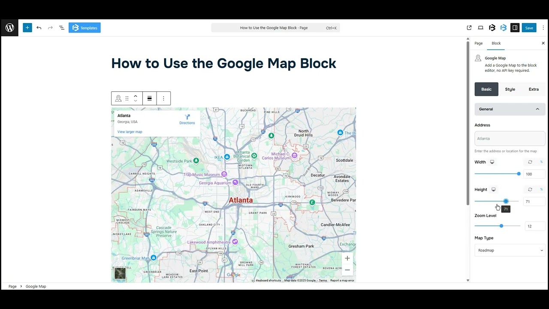Screen dimensions: 549x309
Task: Click the blue Save button
Action: click(x=529, y=27)
